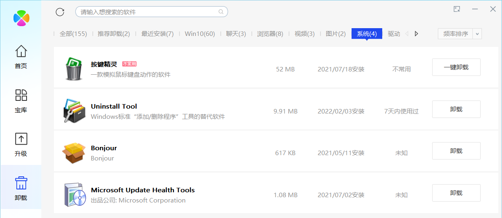Click 一键卸载 for 按键精灵
The image size is (502, 218).
(456, 67)
